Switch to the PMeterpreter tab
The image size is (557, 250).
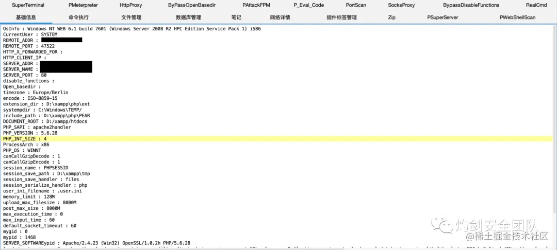(x=83, y=5)
